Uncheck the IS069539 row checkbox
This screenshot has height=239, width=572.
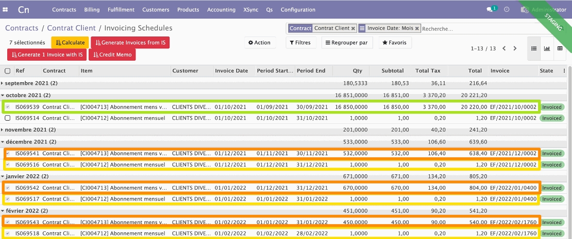(7, 107)
